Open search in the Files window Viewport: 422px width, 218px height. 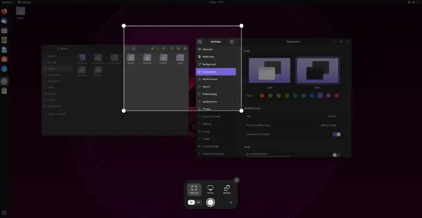click(134, 49)
